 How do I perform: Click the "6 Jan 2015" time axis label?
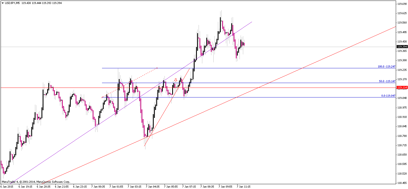6,187
